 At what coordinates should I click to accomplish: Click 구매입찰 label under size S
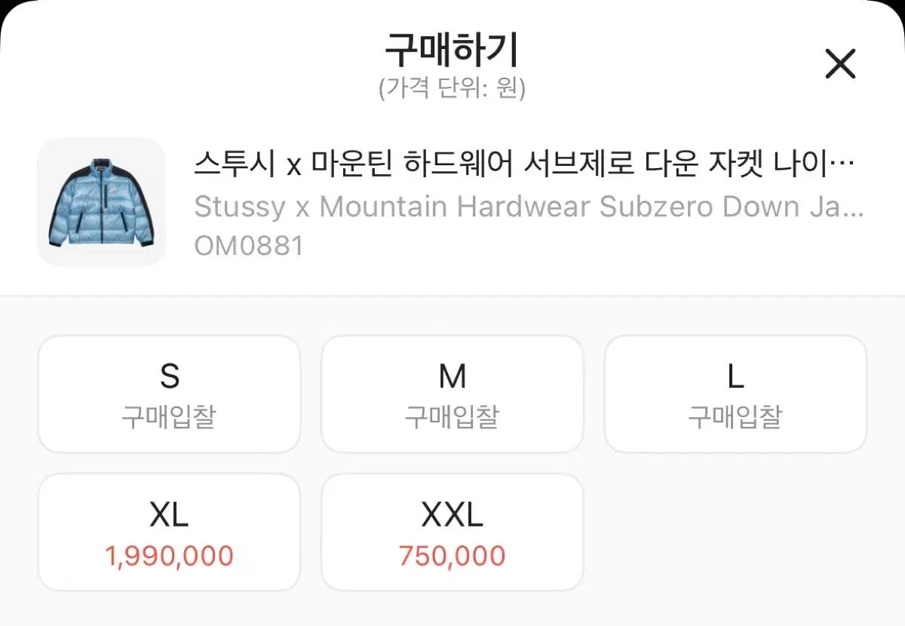pyautogui.click(x=169, y=417)
